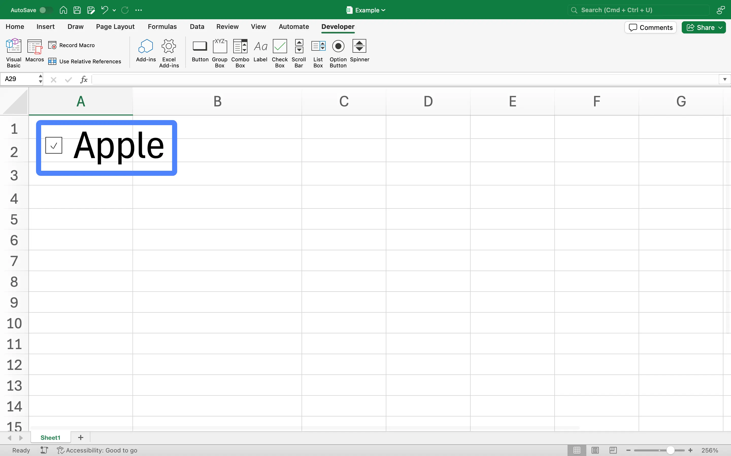This screenshot has height=456, width=731.
Task: Toggle the AutoSave switch
Action: [x=46, y=10]
